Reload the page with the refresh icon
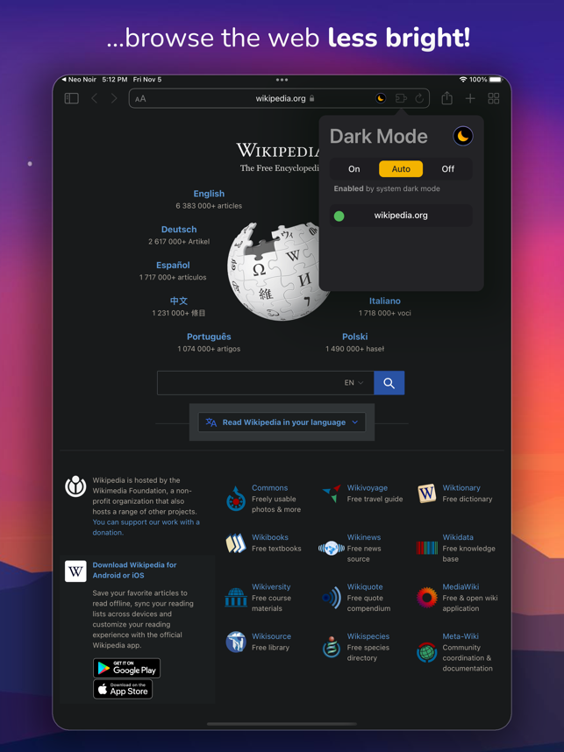 419,98
